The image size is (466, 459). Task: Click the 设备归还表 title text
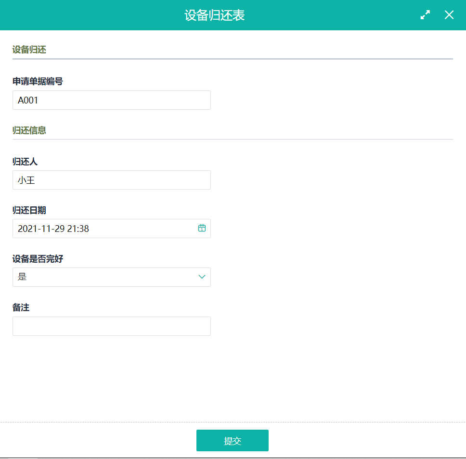click(x=214, y=15)
